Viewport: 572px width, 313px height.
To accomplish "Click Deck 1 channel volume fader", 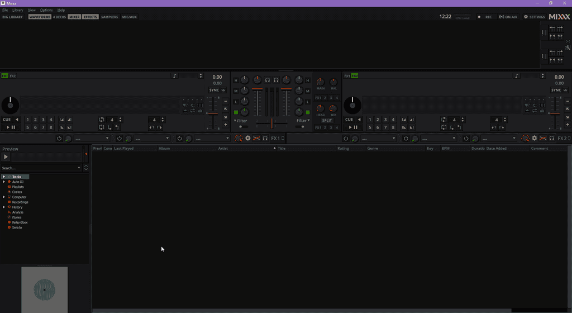I will 257,103.
